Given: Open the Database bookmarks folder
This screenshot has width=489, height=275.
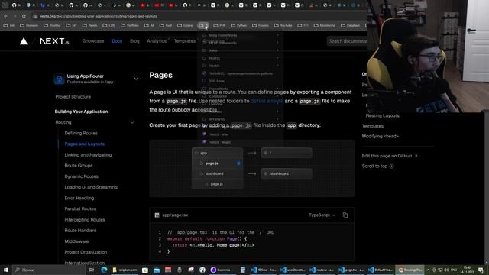Looking at the screenshot, I should point(350,25).
